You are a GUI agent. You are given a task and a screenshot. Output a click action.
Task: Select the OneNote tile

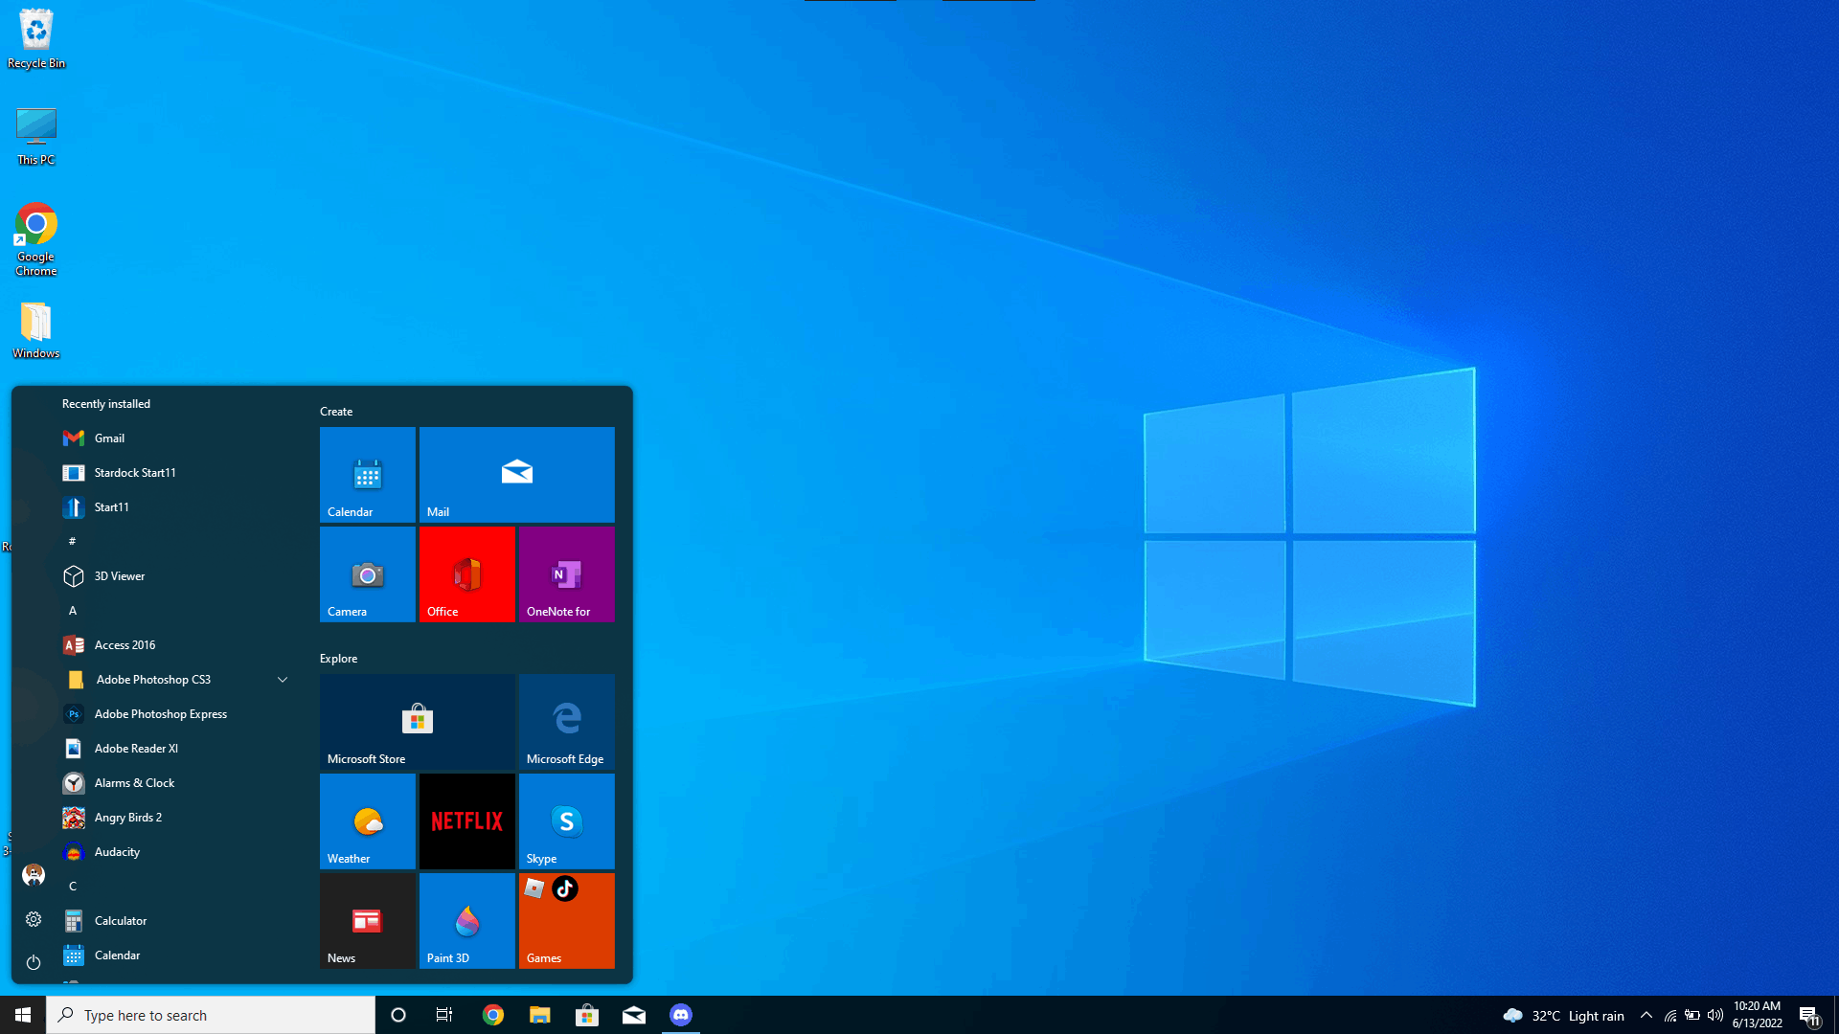click(566, 574)
